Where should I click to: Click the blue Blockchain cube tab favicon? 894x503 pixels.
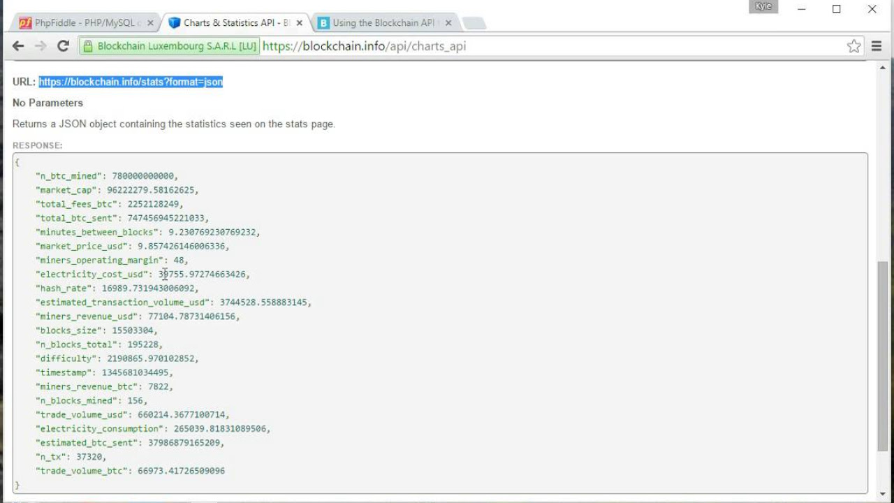coord(174,23)
